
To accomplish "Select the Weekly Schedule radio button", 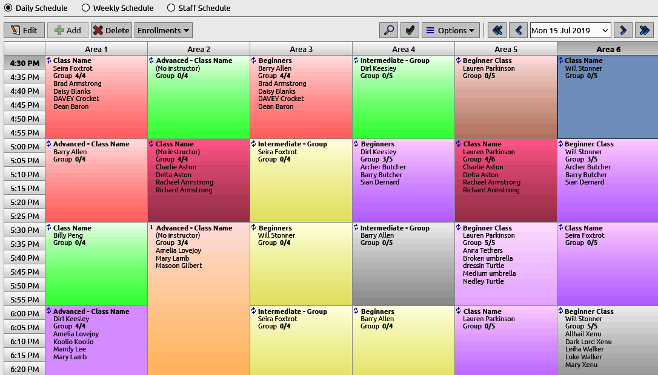I will tap(87, 8).
